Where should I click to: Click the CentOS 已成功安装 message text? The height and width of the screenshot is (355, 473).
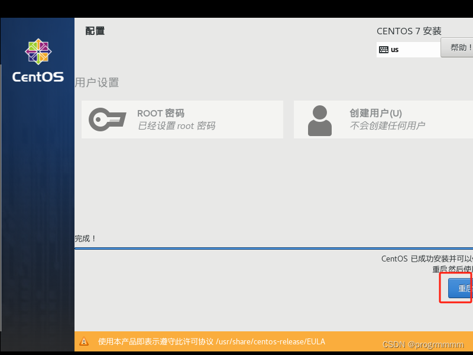[x=427, y=259]
